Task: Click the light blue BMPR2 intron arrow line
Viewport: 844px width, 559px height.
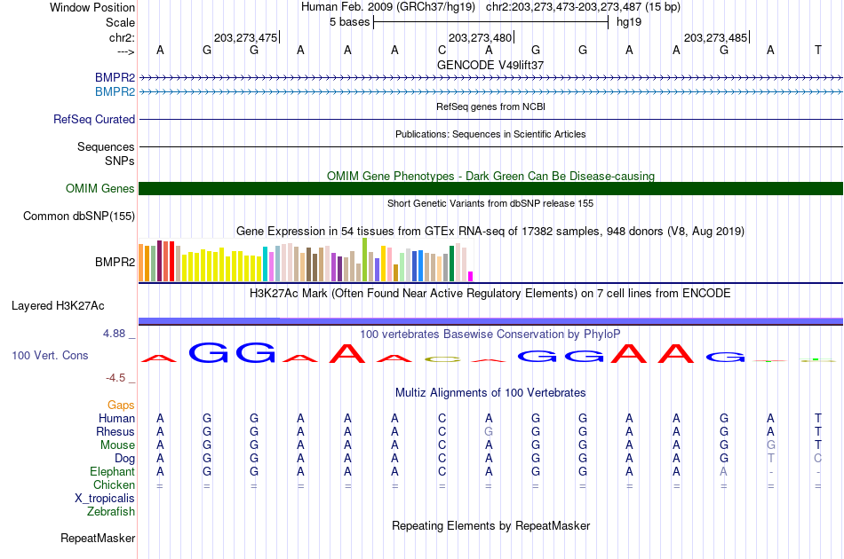Action: (491, 92)
